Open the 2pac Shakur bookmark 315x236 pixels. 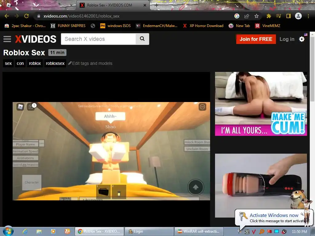(x=25, y=26)
